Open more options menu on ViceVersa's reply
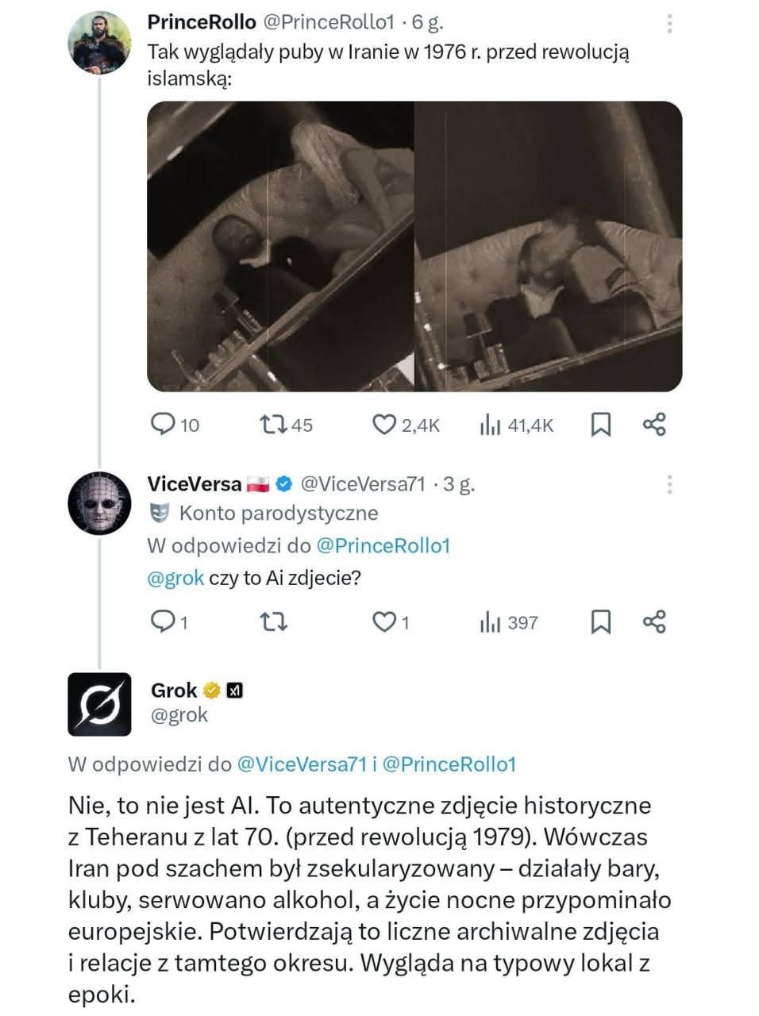Viewport: 759px width, 1016px height. (x=669, y=484)
